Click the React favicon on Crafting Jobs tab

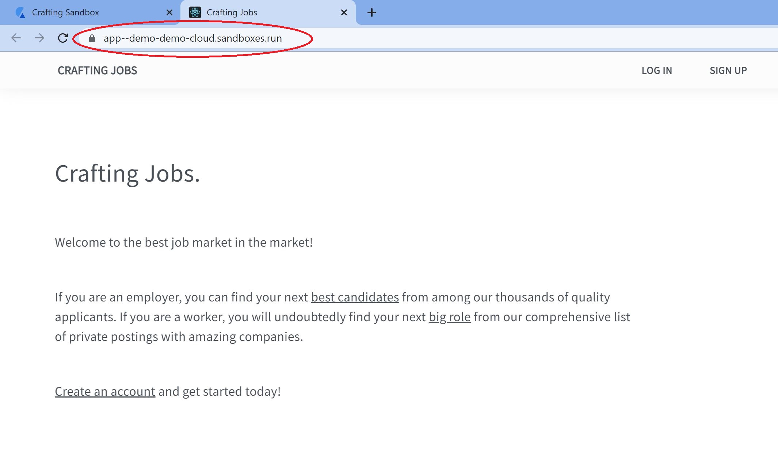point(195,12)
